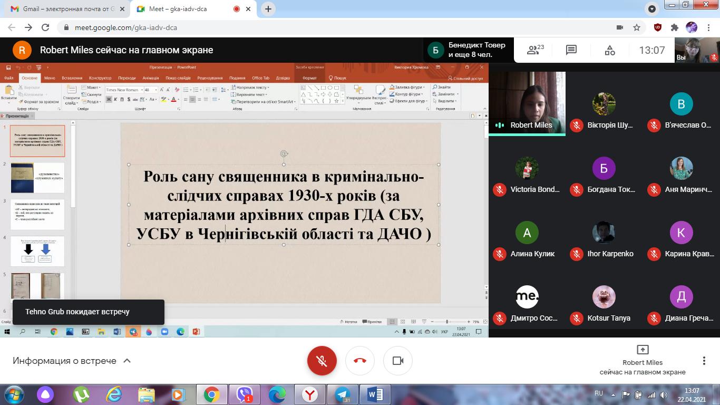Bookmark this page with star icon
The height and width of the screenshot is (405, 720).
[636, 27]
